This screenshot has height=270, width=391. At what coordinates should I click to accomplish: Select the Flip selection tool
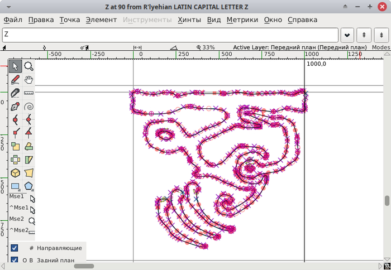16,160
